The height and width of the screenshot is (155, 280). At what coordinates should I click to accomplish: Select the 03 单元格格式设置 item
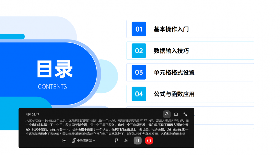pyautogui.click(x=190, y=72)
